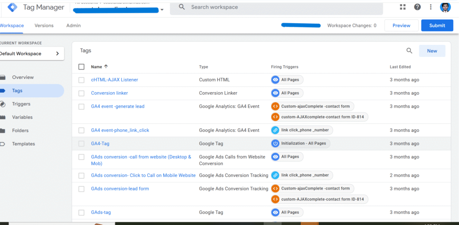This screenshot has width=459, height=225.
Task: Click contact form ID-814 trigger for GA4 event -generate lead
Action: point(319,117)
